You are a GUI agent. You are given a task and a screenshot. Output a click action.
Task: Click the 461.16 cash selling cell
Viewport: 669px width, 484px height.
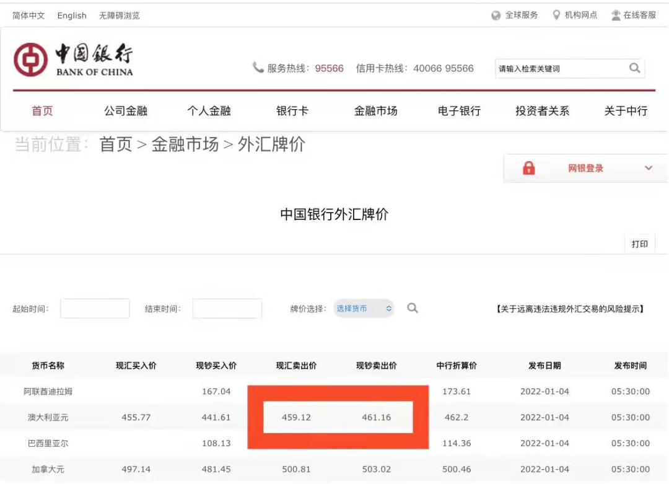[377, 418]
